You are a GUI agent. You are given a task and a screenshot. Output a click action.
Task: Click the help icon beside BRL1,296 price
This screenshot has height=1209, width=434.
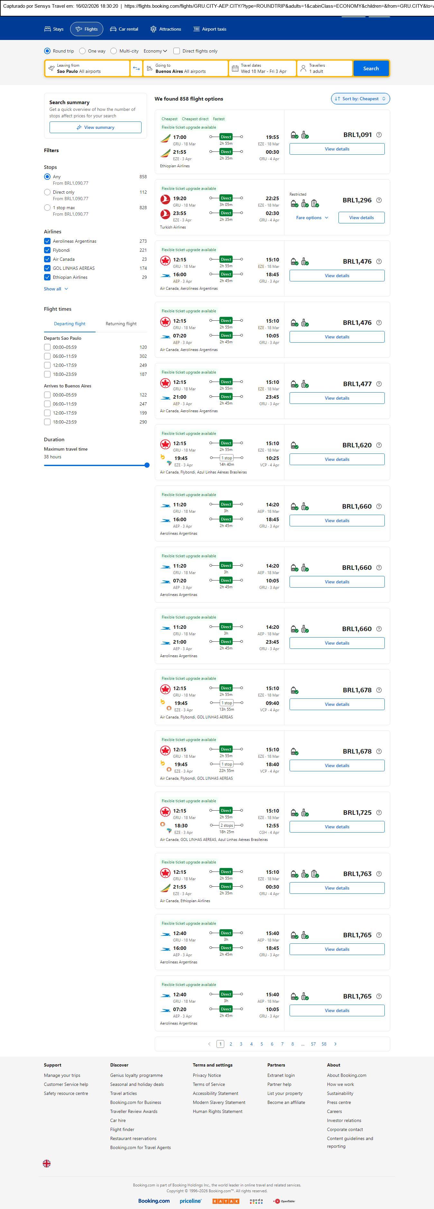pos(379,200)
